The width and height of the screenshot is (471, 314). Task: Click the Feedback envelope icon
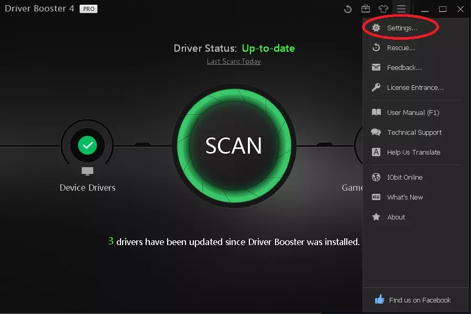pos(376,67)
